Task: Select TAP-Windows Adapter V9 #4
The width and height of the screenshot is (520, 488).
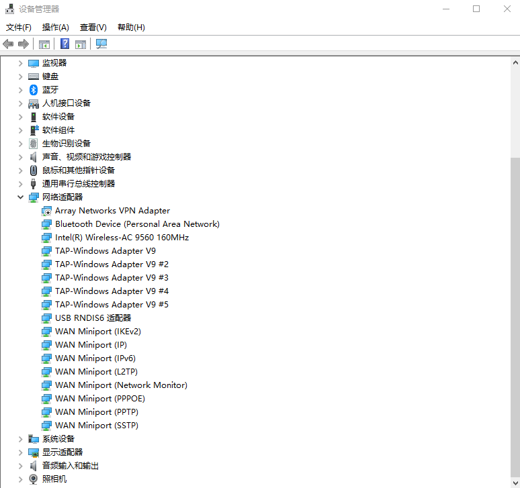Action: [x=112, y=291]
